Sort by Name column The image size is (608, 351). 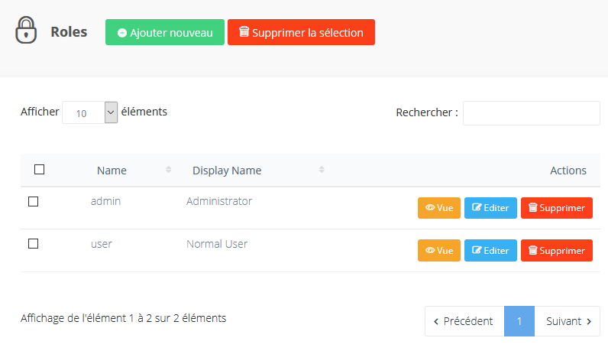click(112, 171)
